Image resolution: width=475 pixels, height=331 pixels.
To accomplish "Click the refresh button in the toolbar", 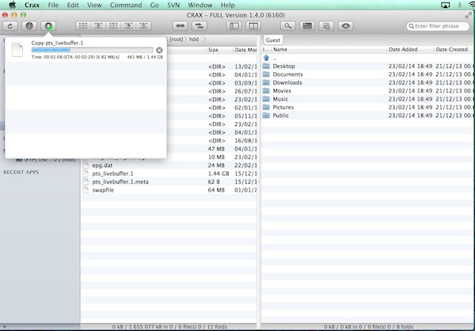I will 11,26.
